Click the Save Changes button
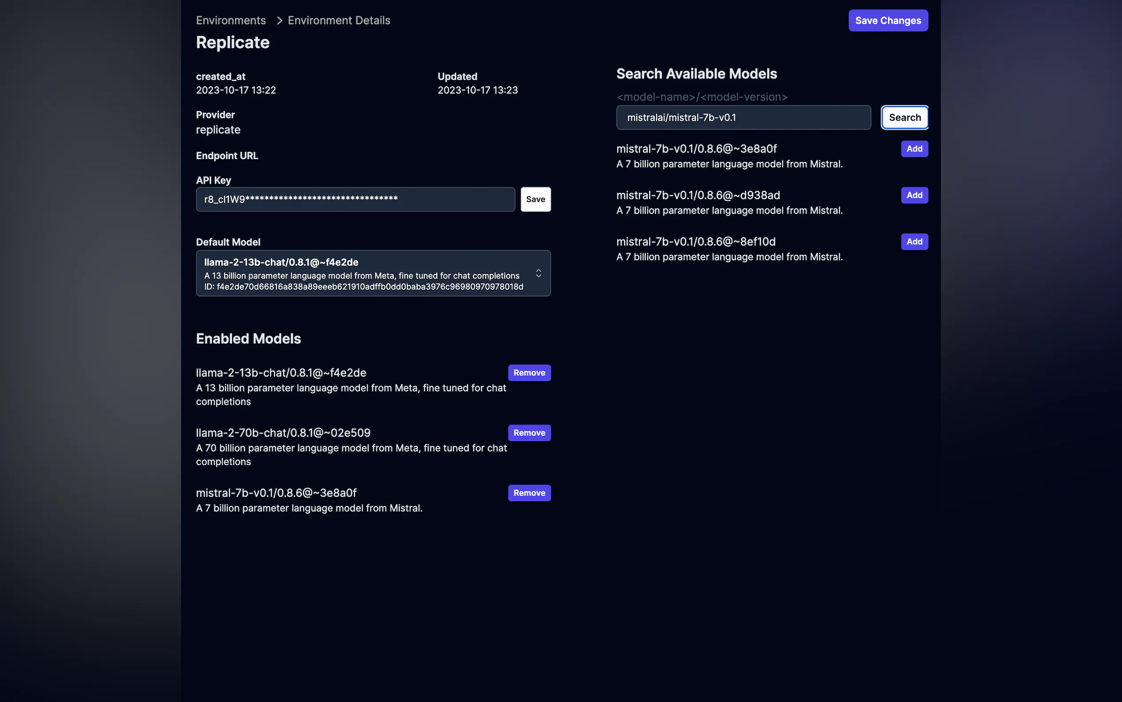Viewport: 1122px width, 702px height. click(x=888, y=20)
